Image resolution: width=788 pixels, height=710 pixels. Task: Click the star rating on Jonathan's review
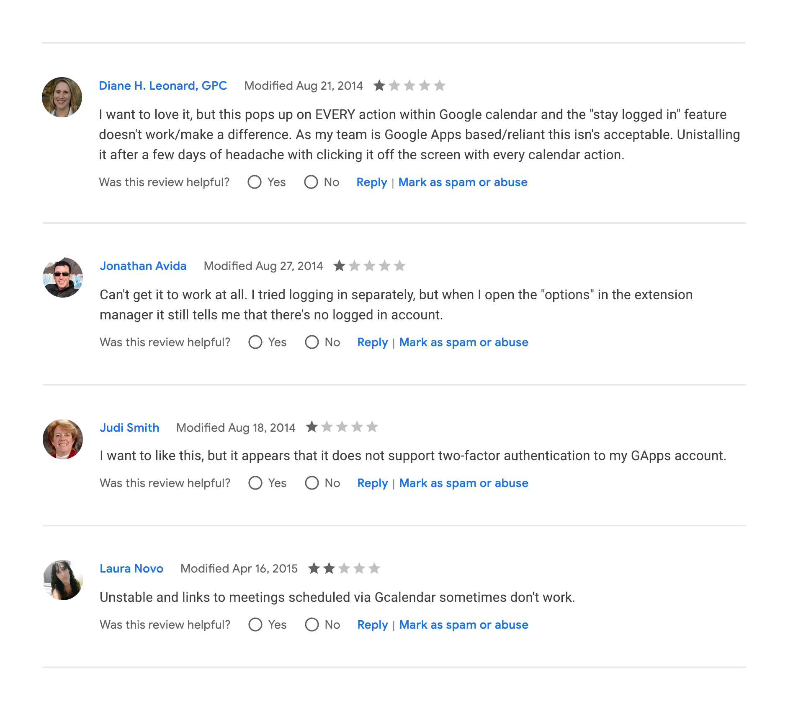[369, 266]
